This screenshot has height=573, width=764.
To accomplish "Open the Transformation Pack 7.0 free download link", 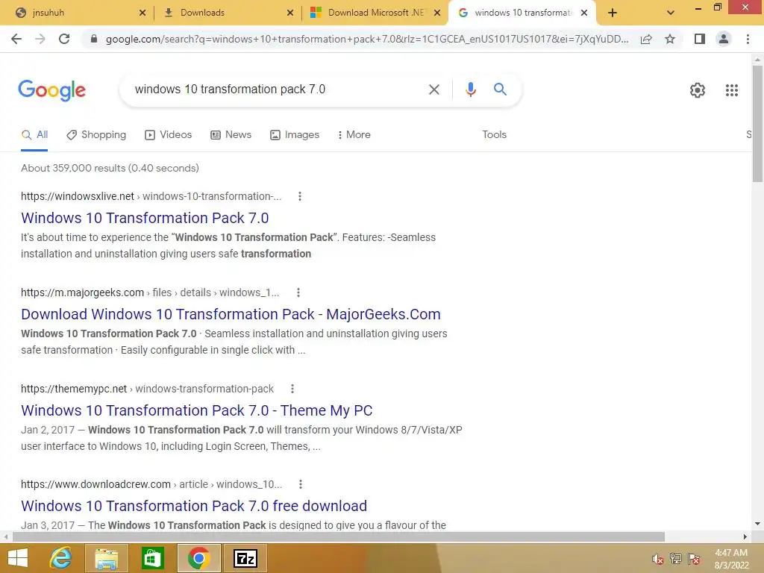I will tap(194, 506).
